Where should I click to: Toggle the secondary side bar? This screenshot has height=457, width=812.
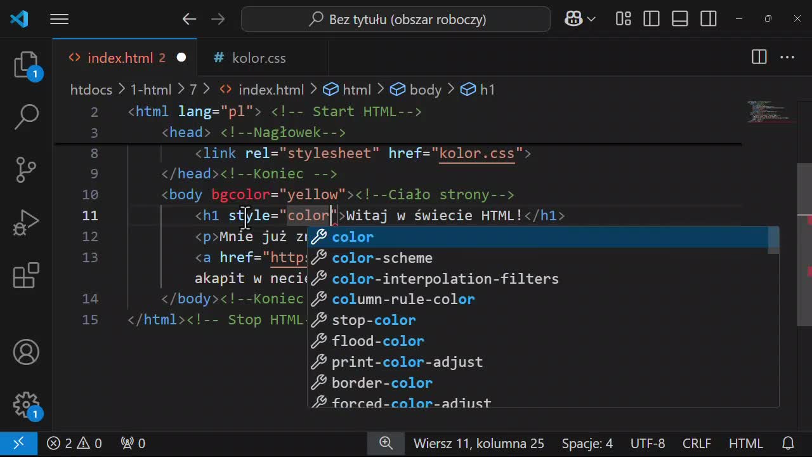(x=709, y=19)
